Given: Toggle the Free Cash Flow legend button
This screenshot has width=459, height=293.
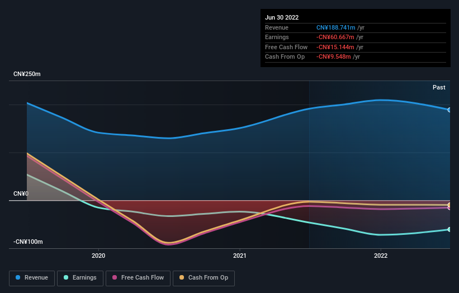Looking at the screenshot, I should click(x=138, y=278).
